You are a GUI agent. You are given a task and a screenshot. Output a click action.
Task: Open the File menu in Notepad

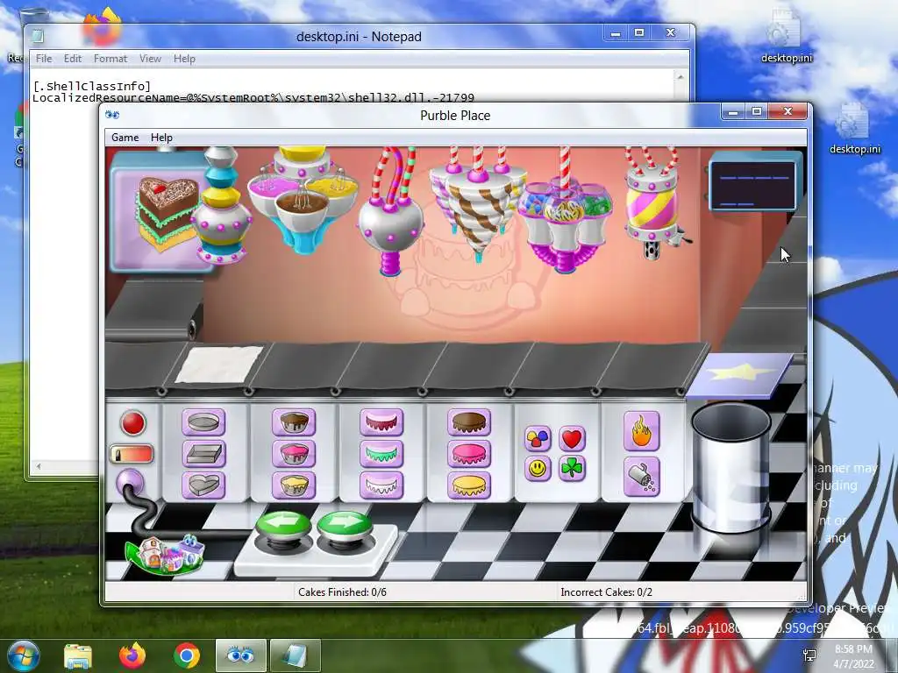coord(44,59)
